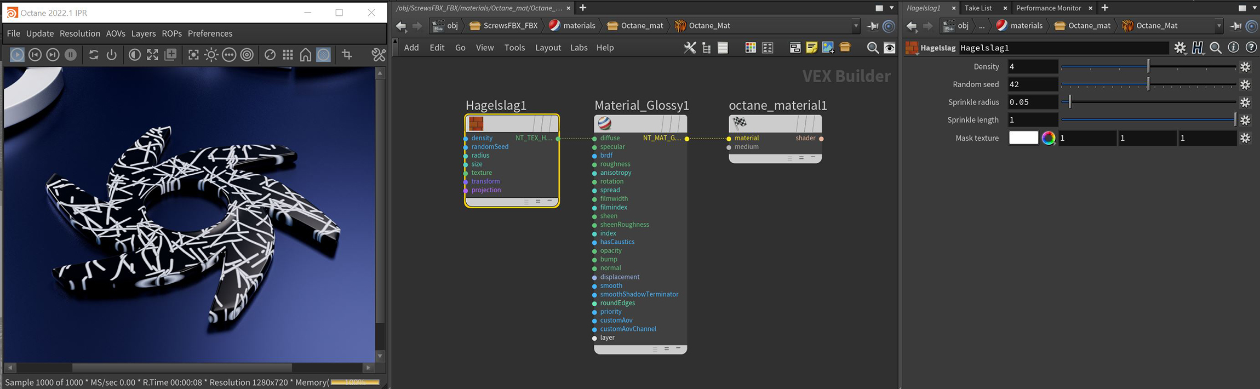The height and width of the screenshot is (389, 1260).
Task: Open the AOVs menu
Action: (x=116, y=33)
